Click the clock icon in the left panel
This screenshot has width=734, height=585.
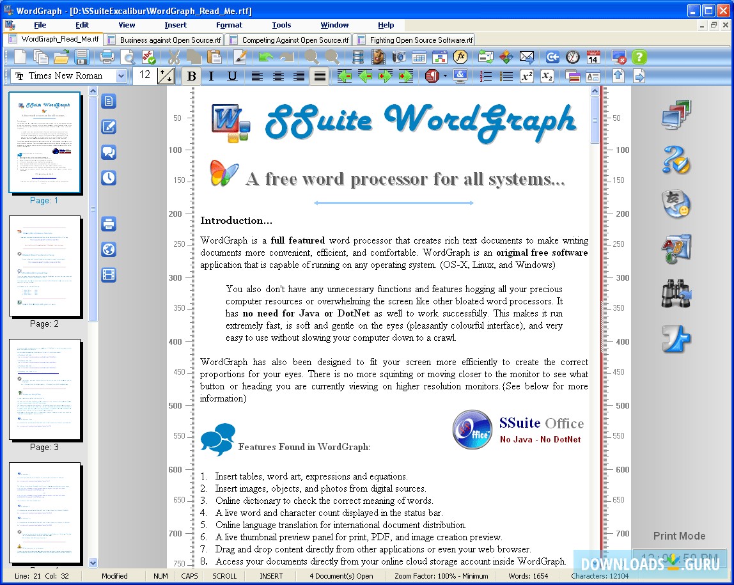coord(108,178)
